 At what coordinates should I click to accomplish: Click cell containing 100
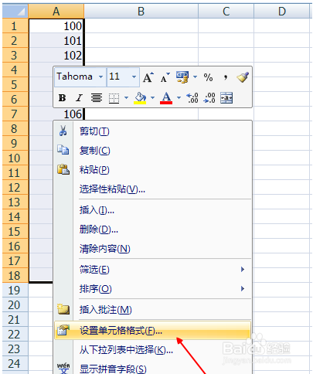click(x=56, y=25)
